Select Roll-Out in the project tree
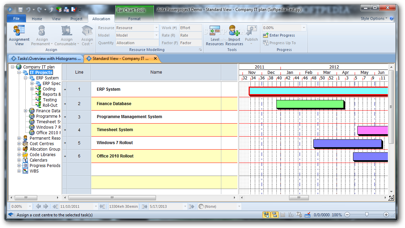The image size is (405, 228). tap(50, 105)
